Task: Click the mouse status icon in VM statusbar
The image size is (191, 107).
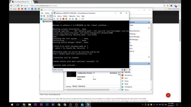Action: tap(124, 70)
